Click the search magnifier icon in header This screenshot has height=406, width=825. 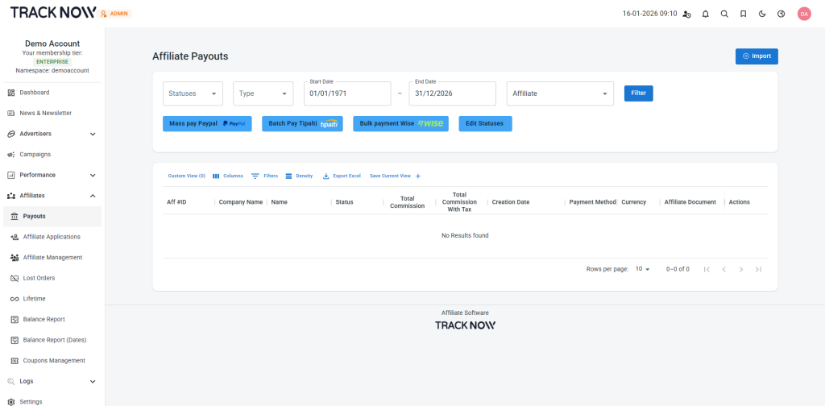pyautogui.click(x=724, y=14)
